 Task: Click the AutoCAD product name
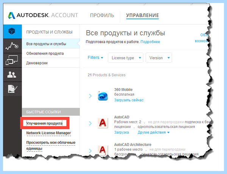(x=121, y=117)
